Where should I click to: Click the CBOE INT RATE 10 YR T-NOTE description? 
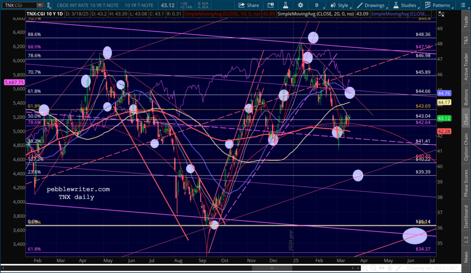(88, 5)
